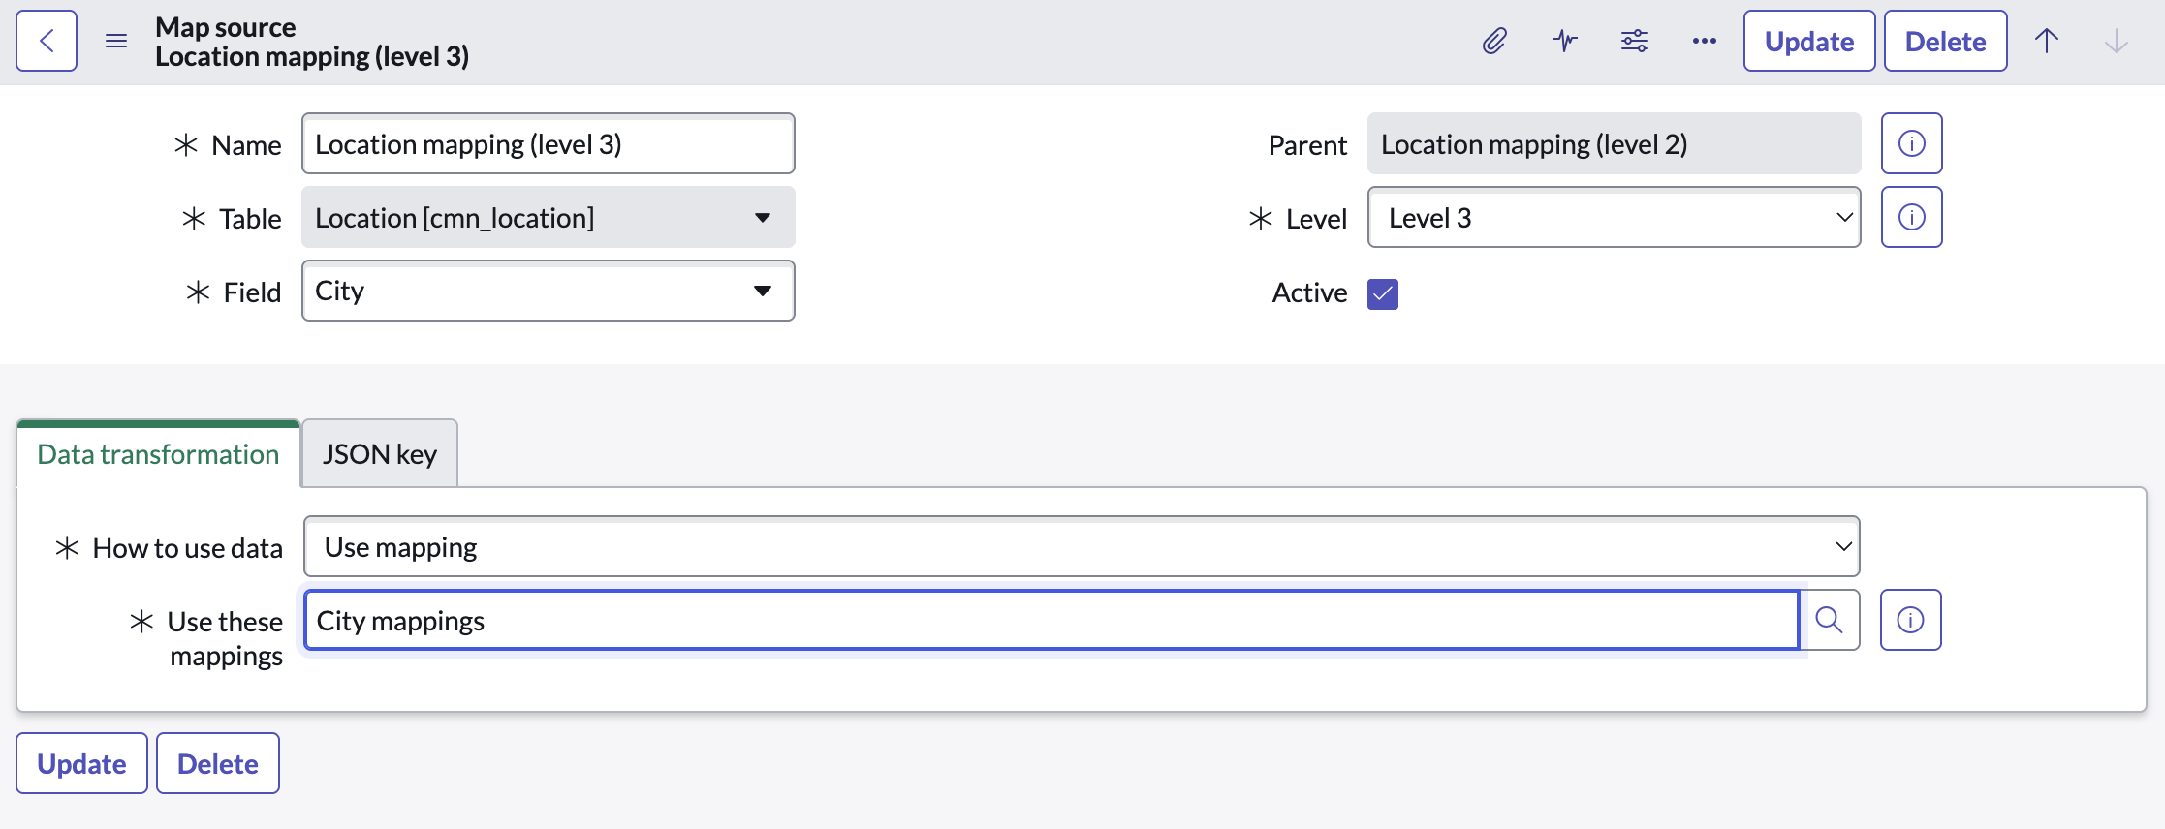
Task: Select the Data transformation tab
Action: click(x=158, y=454)
